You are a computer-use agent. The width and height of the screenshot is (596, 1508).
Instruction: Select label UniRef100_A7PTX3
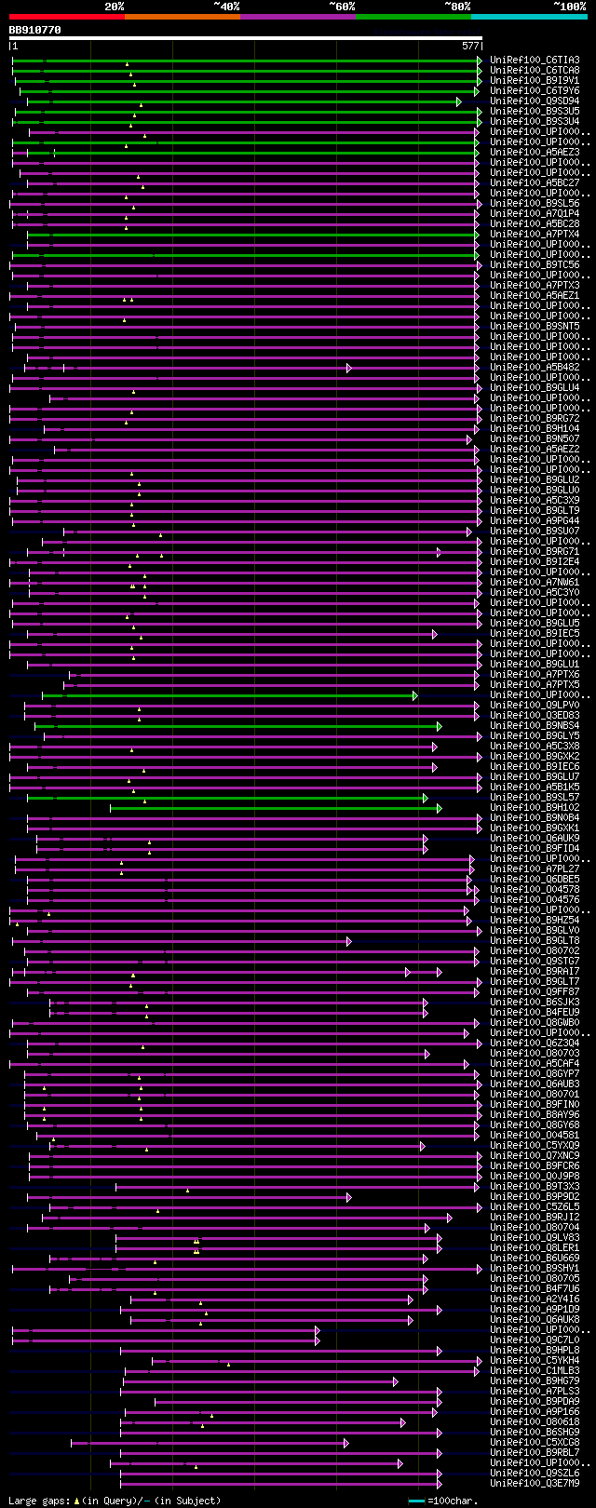(x=535, y=286)
